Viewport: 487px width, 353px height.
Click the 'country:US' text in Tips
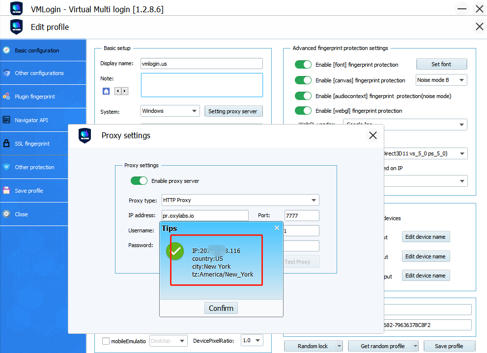click(207, 258)
